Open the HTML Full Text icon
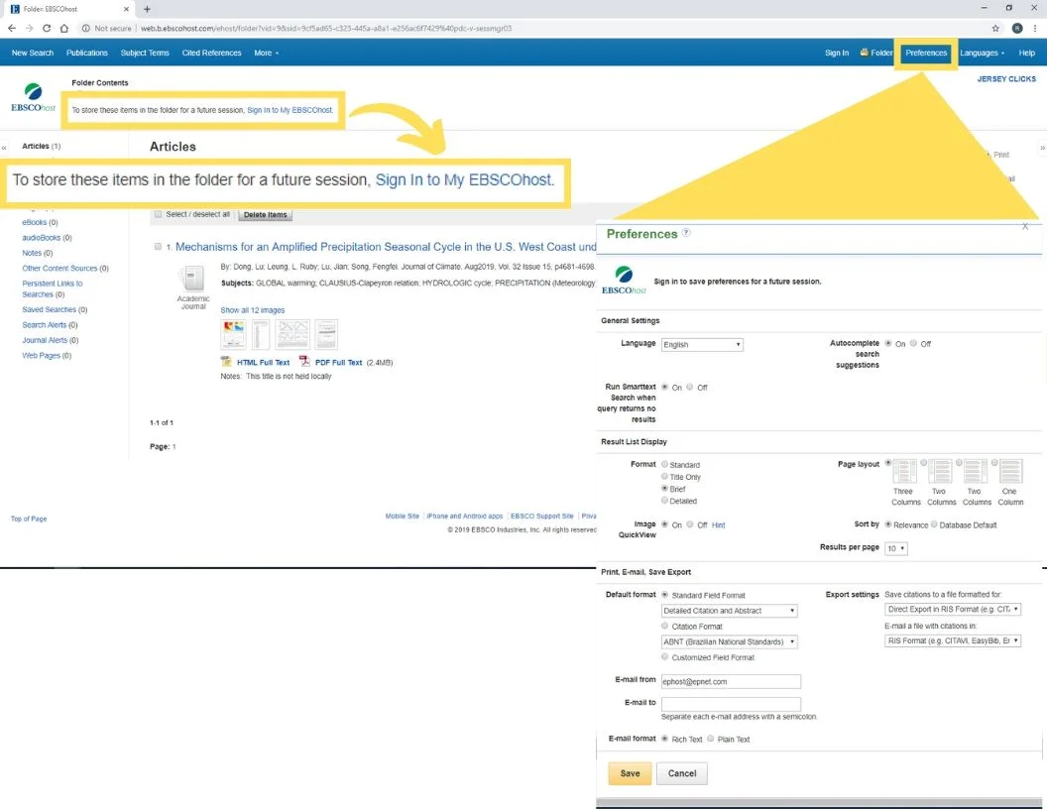Image resolution: width=1047 pixels, height=809 pixels. coord(226,361)
